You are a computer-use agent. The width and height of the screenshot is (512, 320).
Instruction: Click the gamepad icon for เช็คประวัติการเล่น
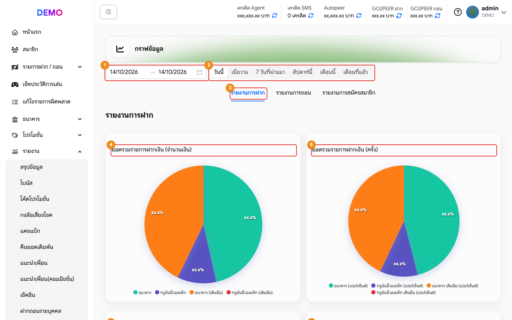15,85
